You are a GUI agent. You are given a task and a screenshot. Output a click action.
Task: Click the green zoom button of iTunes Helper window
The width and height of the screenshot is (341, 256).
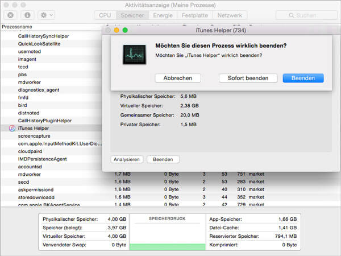click(x=125, y=30)
